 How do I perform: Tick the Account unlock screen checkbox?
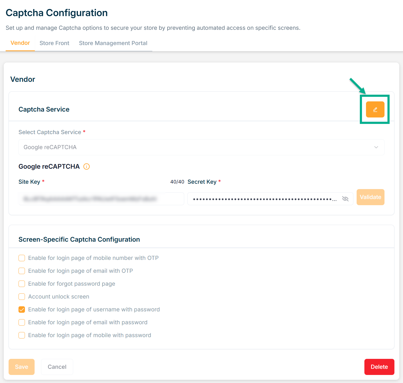[x=22, y=297]
